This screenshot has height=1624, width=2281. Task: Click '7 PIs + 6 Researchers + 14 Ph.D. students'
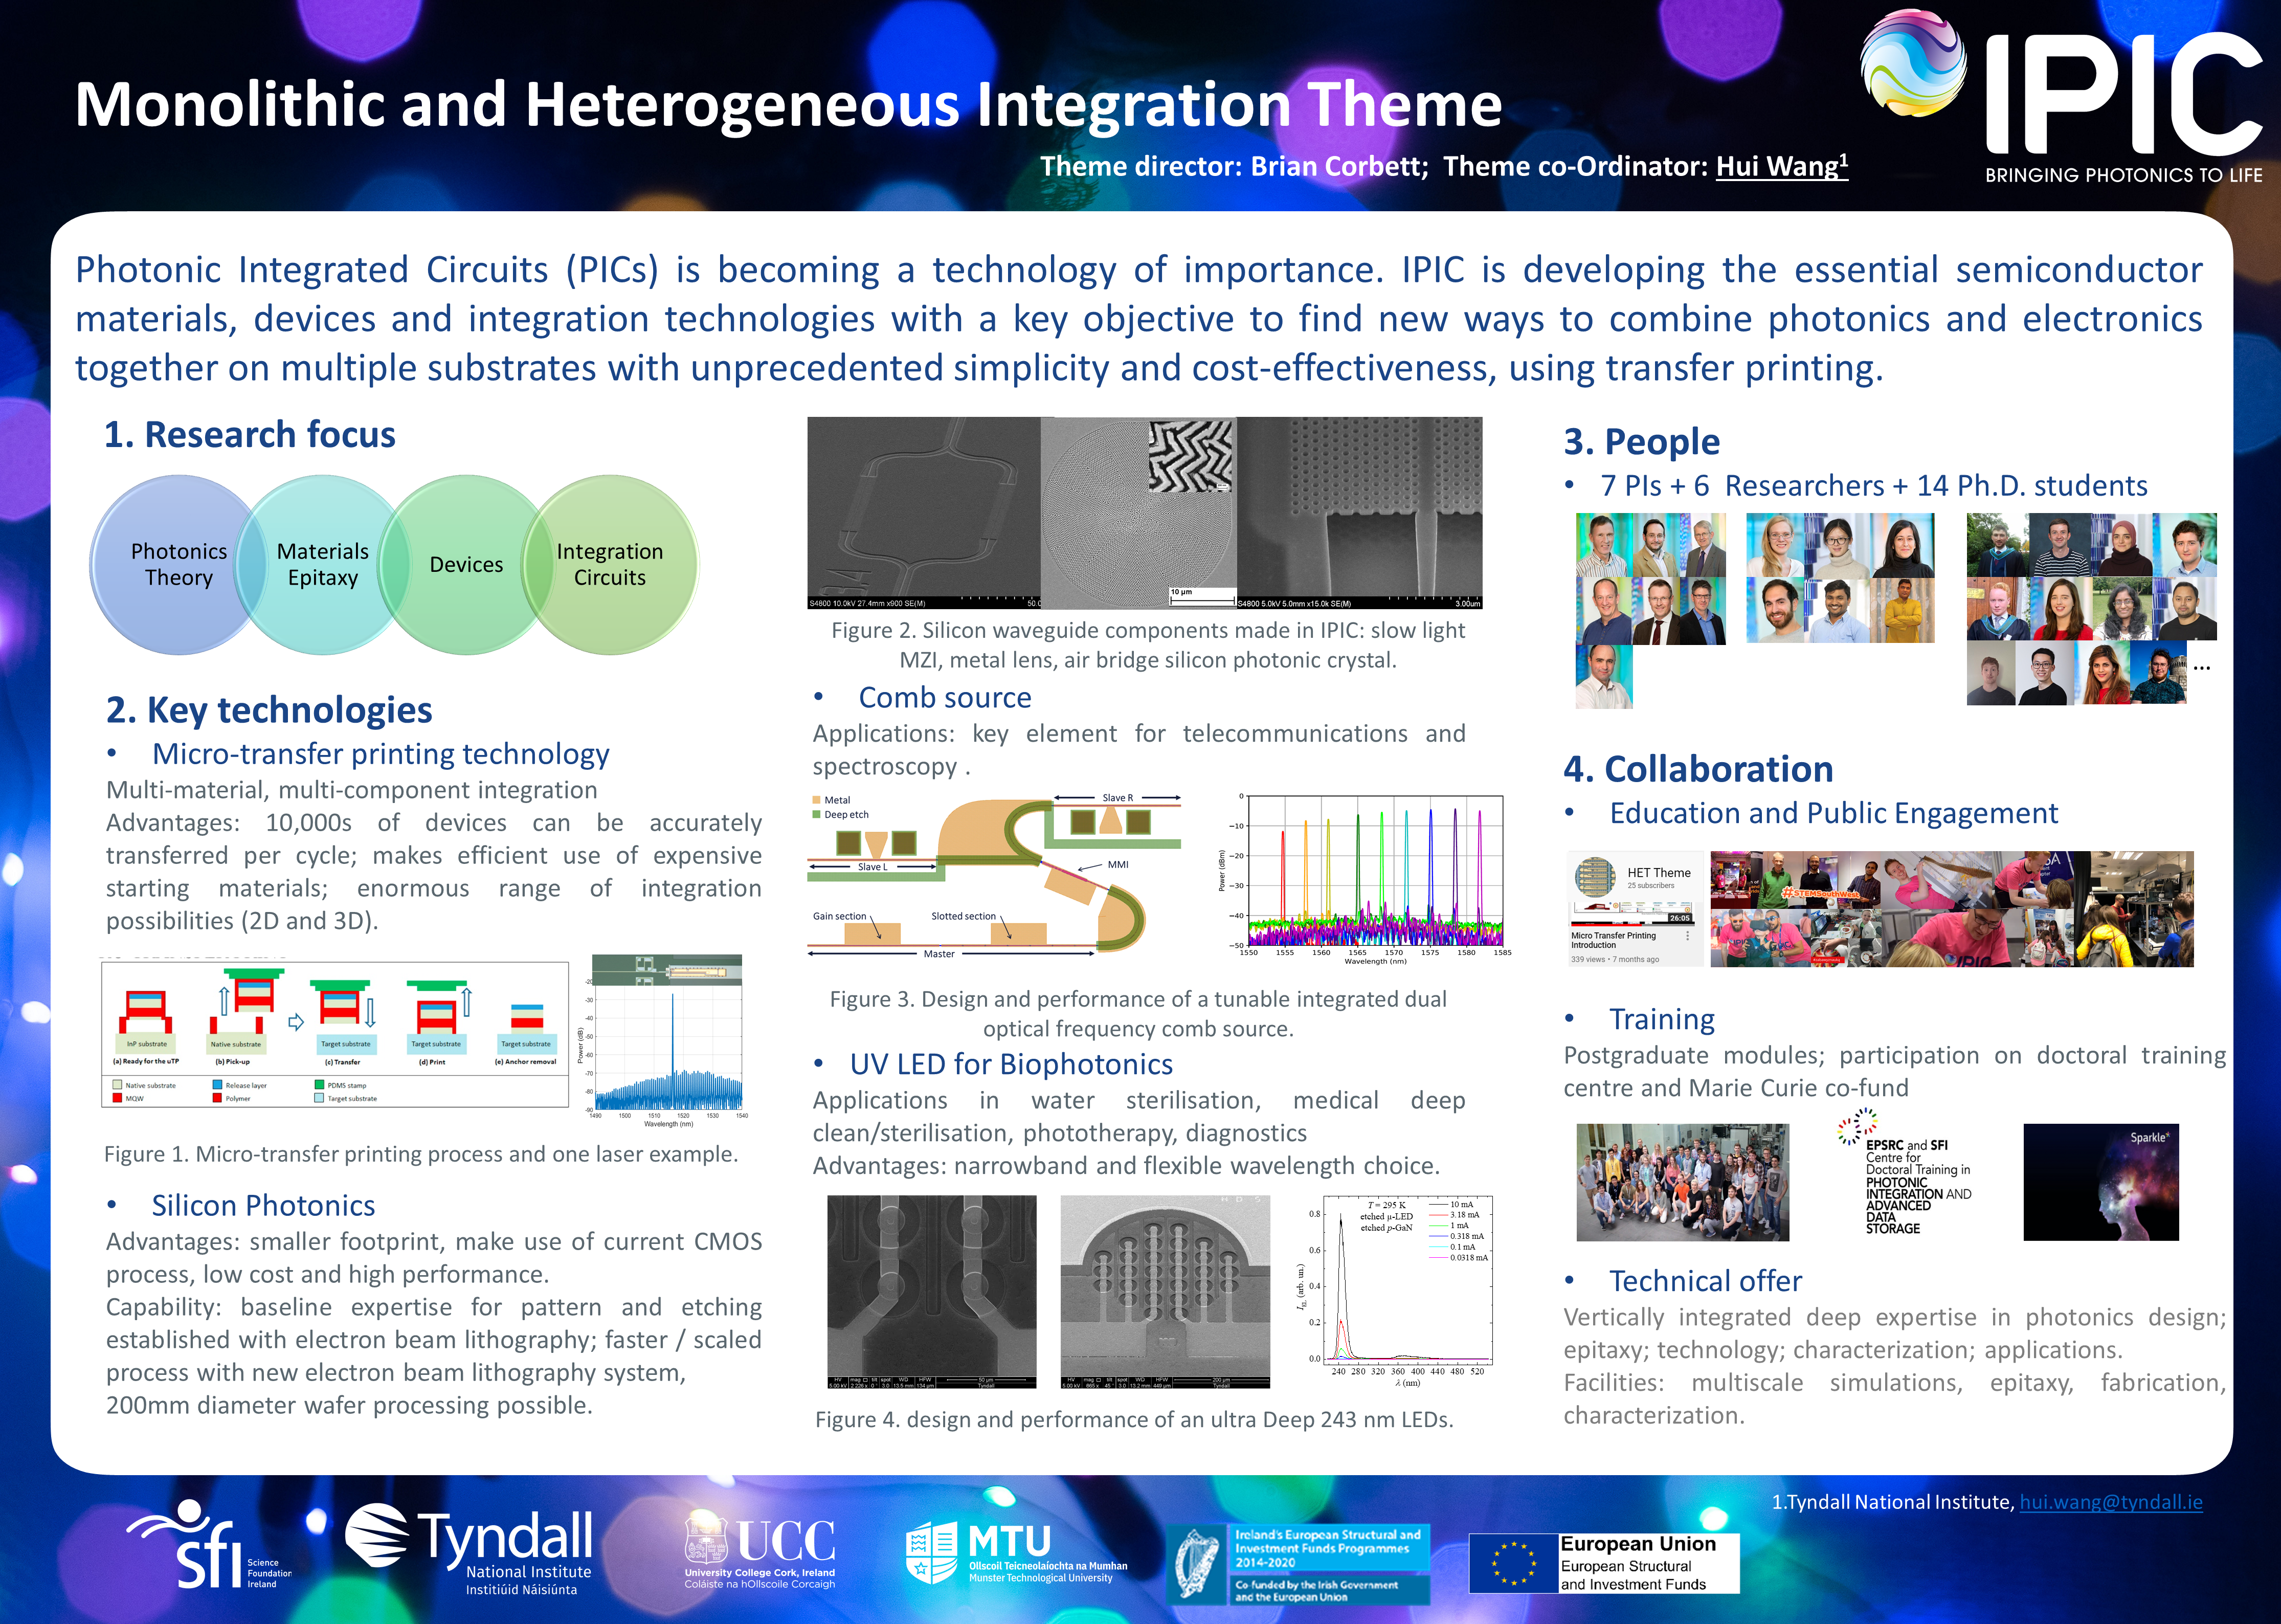1873,486
